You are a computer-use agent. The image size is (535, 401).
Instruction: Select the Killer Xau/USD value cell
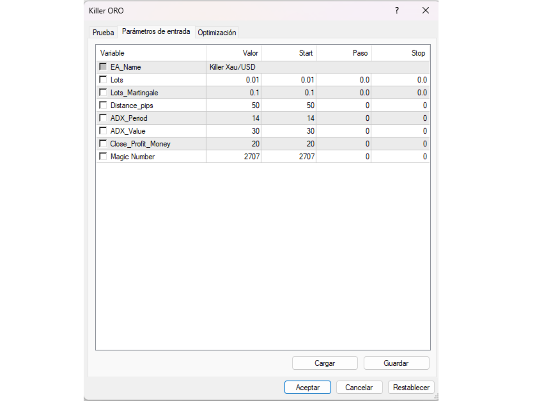[x=318, y=67]
